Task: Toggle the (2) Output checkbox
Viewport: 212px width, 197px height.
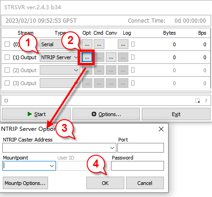Action: click(7, 70)
